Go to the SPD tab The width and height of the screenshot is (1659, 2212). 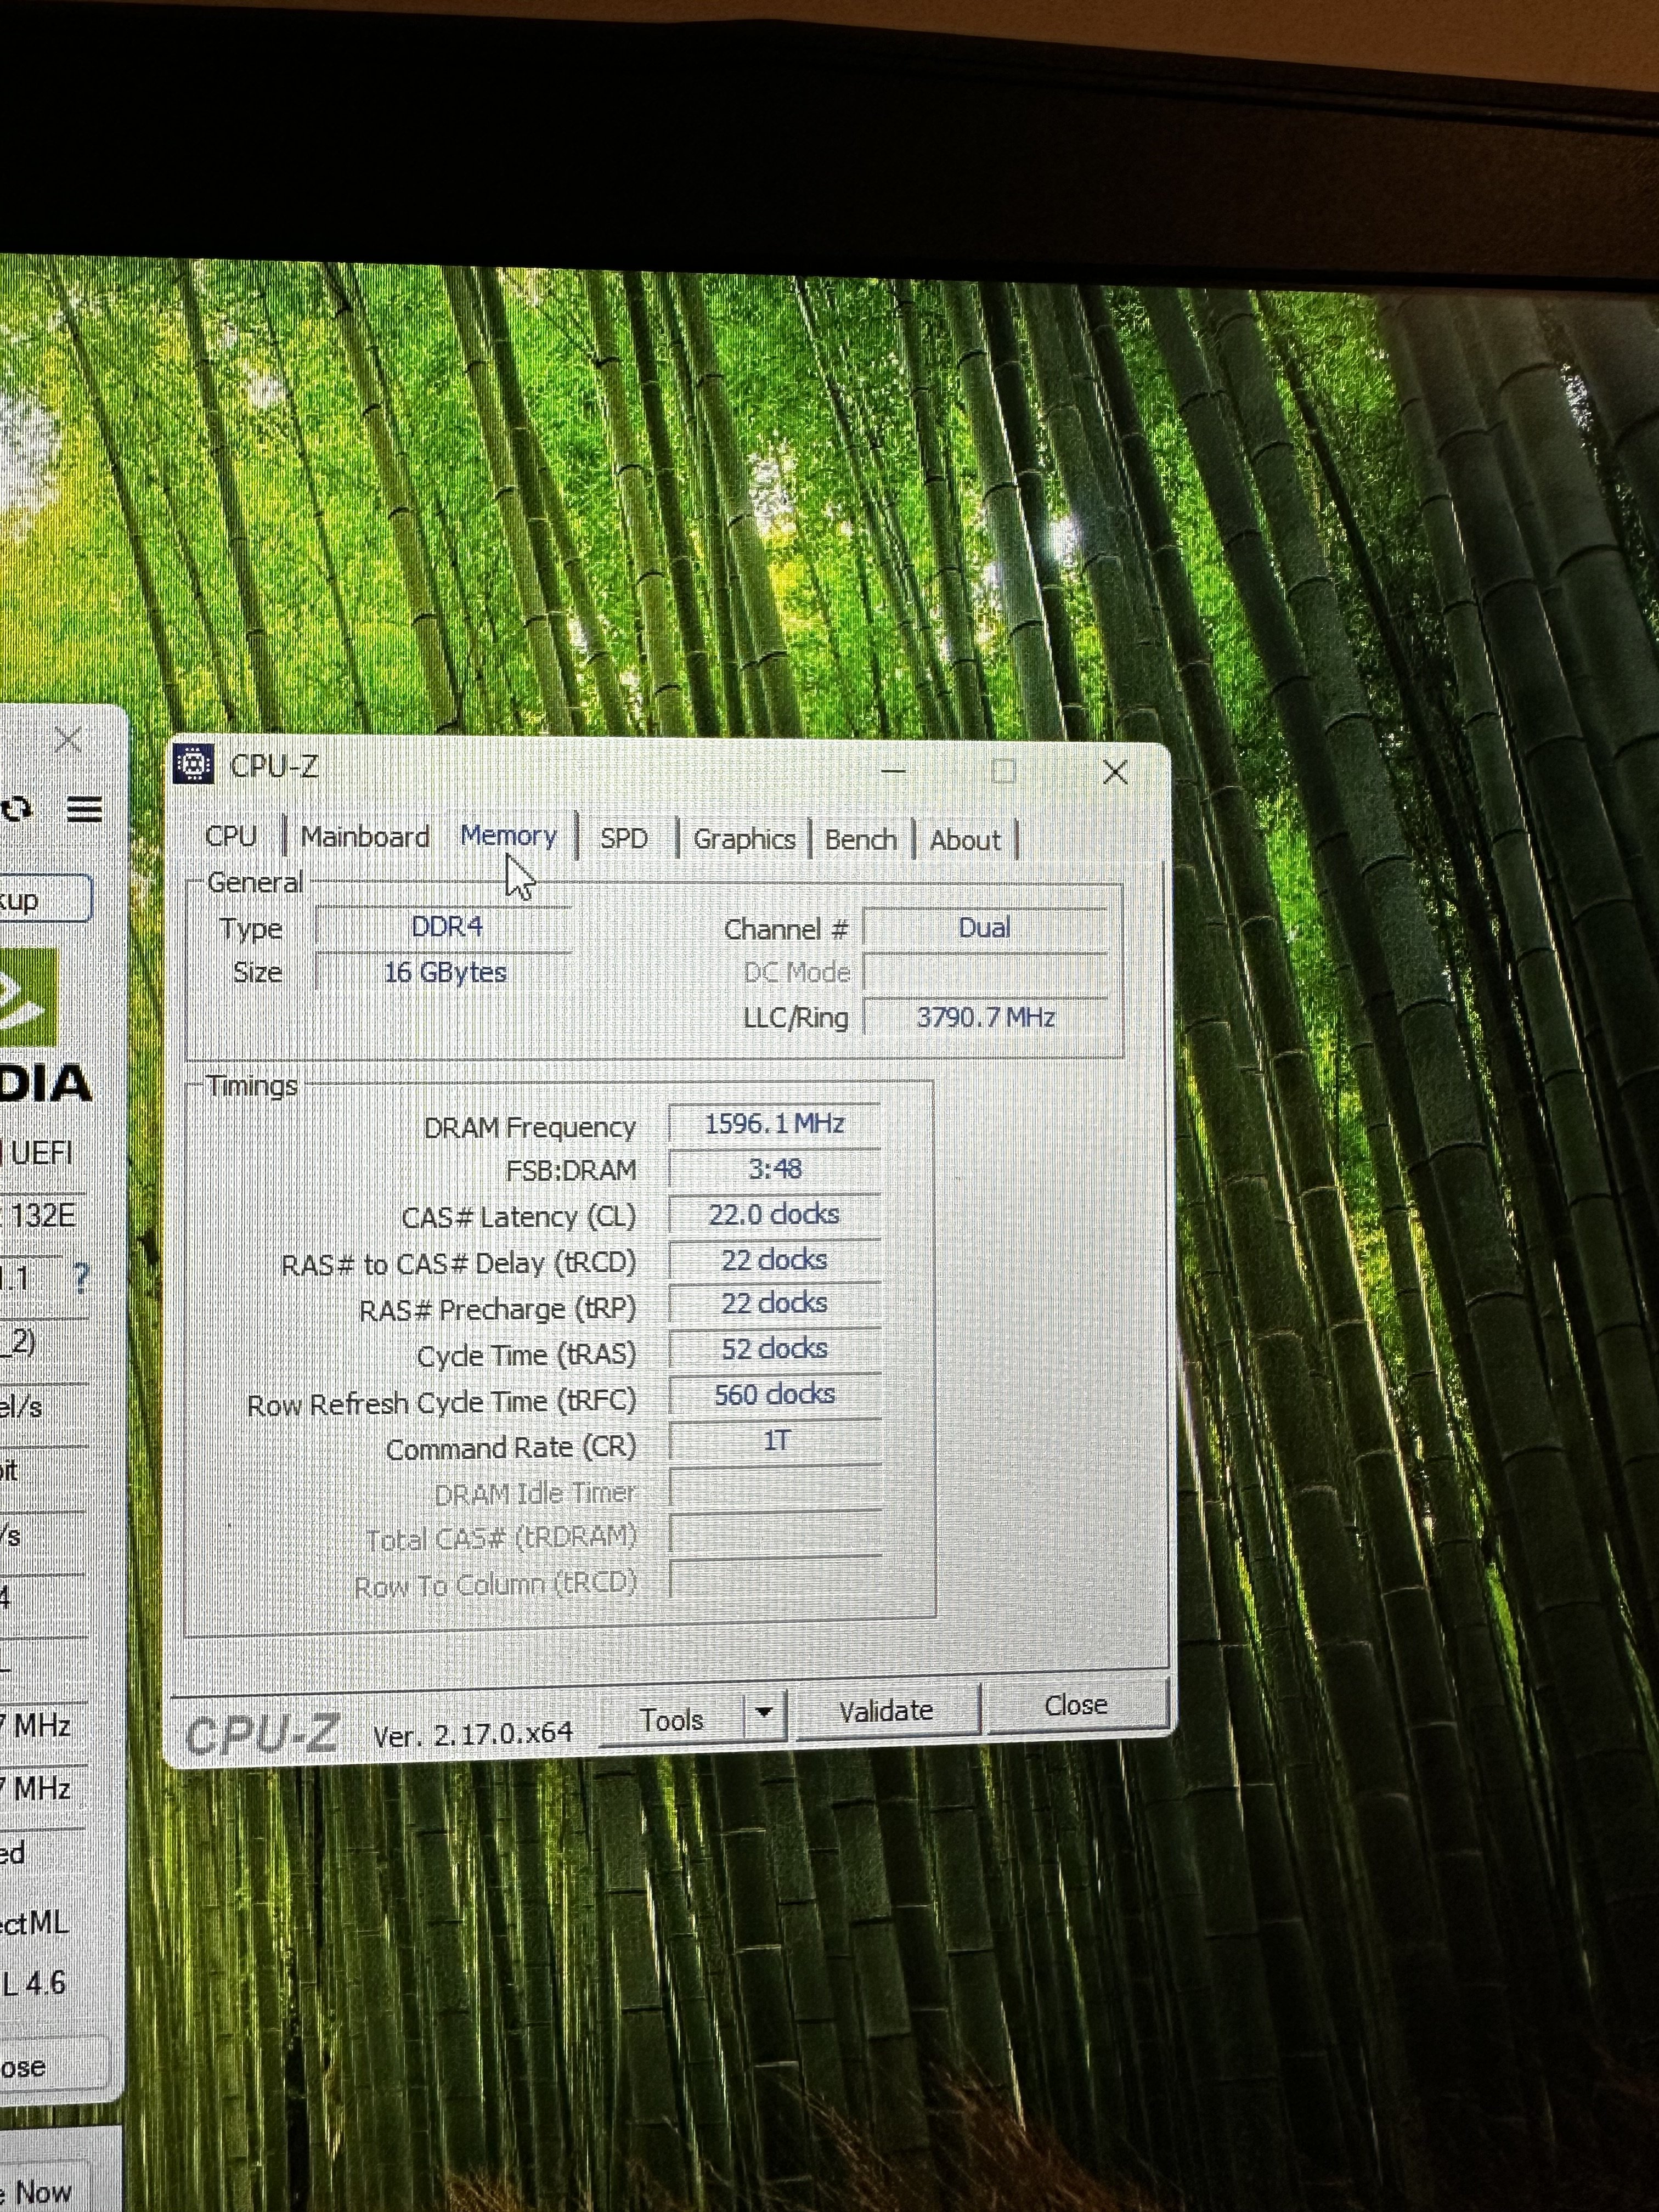tap(624, 838)
